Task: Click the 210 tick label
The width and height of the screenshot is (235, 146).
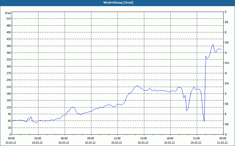Action: point(9,87)
